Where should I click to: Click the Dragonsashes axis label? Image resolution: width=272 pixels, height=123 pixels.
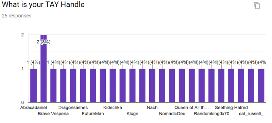[x=73, y=108]
